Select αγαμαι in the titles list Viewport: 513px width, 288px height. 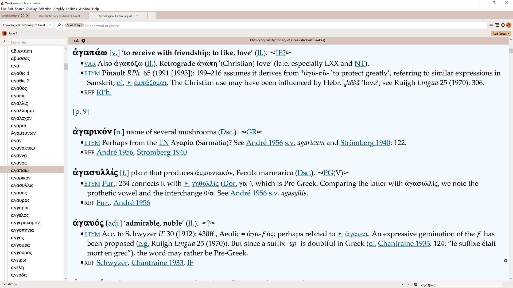click(19, 126)
